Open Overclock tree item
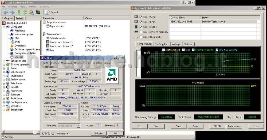The height and width of the screenshot is (140, 267). (20, 46)
